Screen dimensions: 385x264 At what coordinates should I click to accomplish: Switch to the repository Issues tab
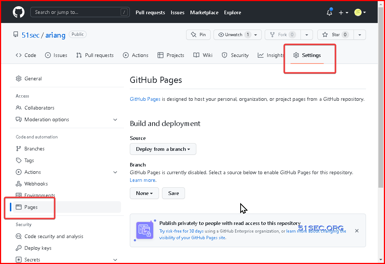pyautogui.click(x=56, y=55)
